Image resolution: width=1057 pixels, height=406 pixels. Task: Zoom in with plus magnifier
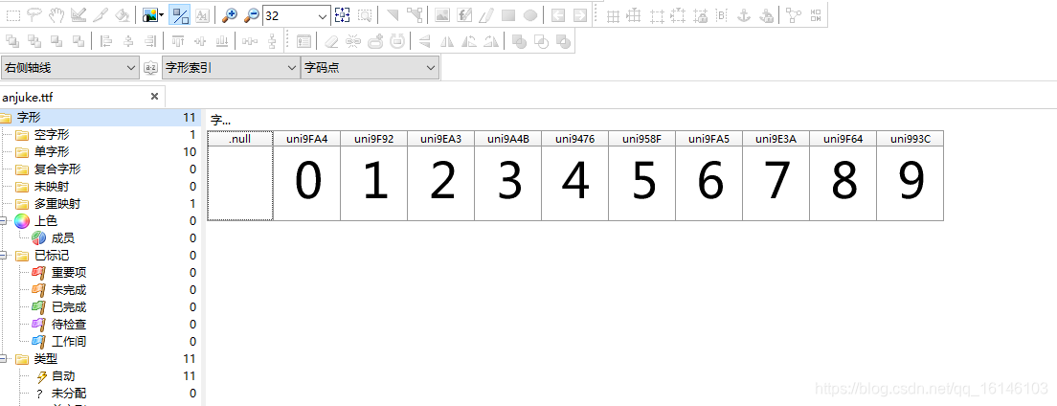[230, 14]
